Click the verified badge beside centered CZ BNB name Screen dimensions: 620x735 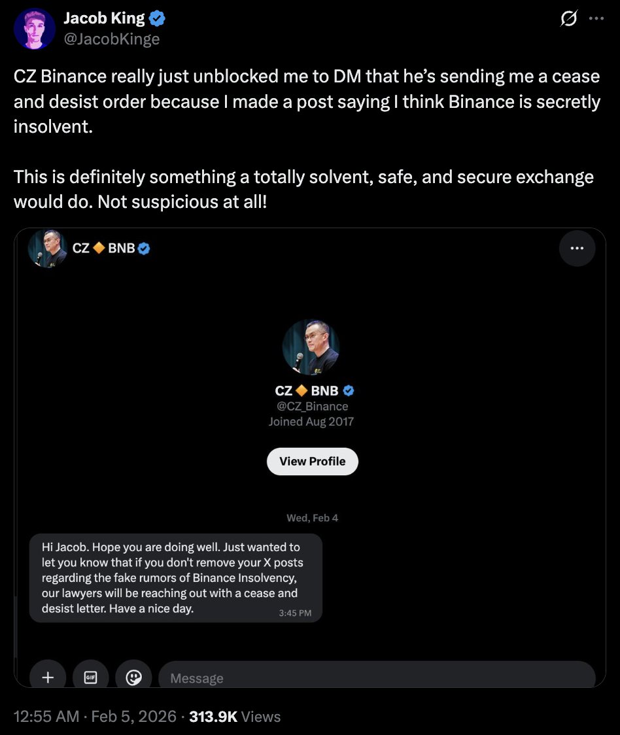tap(349, 391)
